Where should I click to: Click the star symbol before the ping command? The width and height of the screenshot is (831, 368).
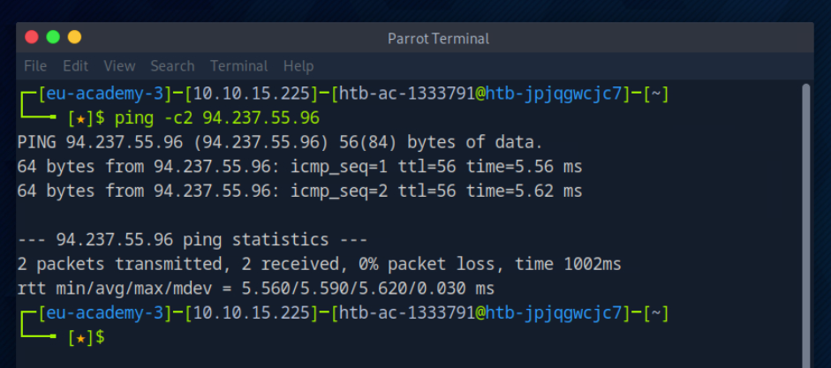tap(84, 117)
